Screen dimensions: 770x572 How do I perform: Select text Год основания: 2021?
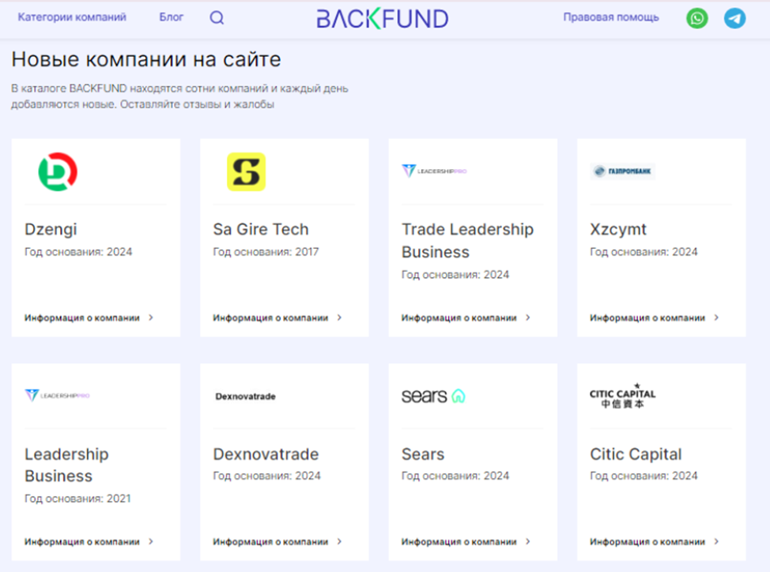[77, 499]
